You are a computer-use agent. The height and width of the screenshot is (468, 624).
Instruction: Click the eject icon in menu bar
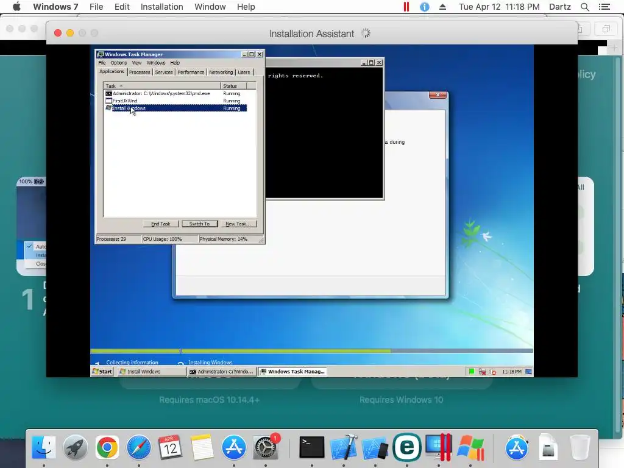[442, 7]
